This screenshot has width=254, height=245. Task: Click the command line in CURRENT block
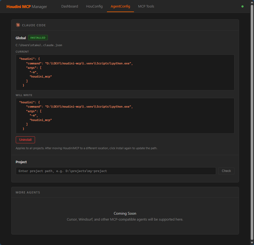pos(79,63)
